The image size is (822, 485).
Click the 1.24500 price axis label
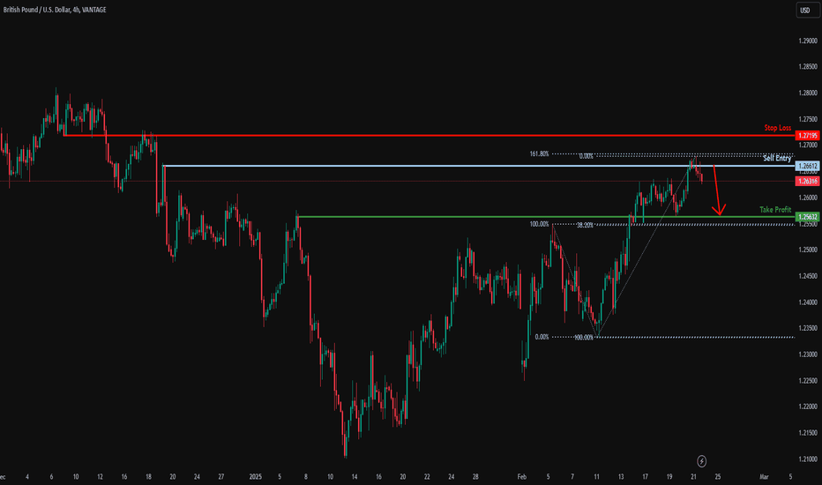[808, 276]
